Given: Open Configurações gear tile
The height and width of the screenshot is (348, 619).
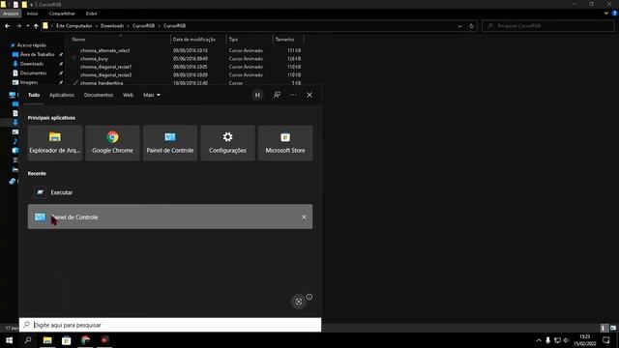Looking at the screenshot, I should [228, 143].
